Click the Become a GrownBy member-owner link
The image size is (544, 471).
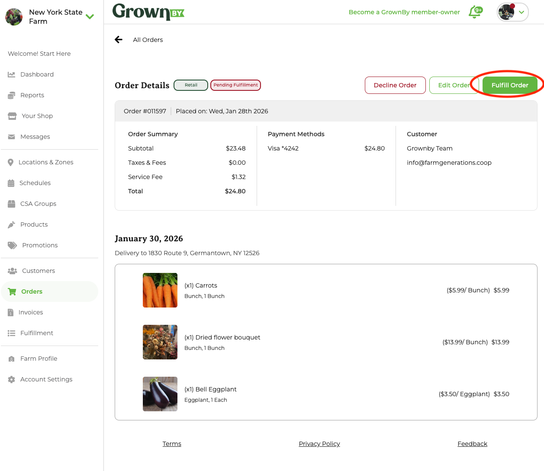click(x=404, y=12)
